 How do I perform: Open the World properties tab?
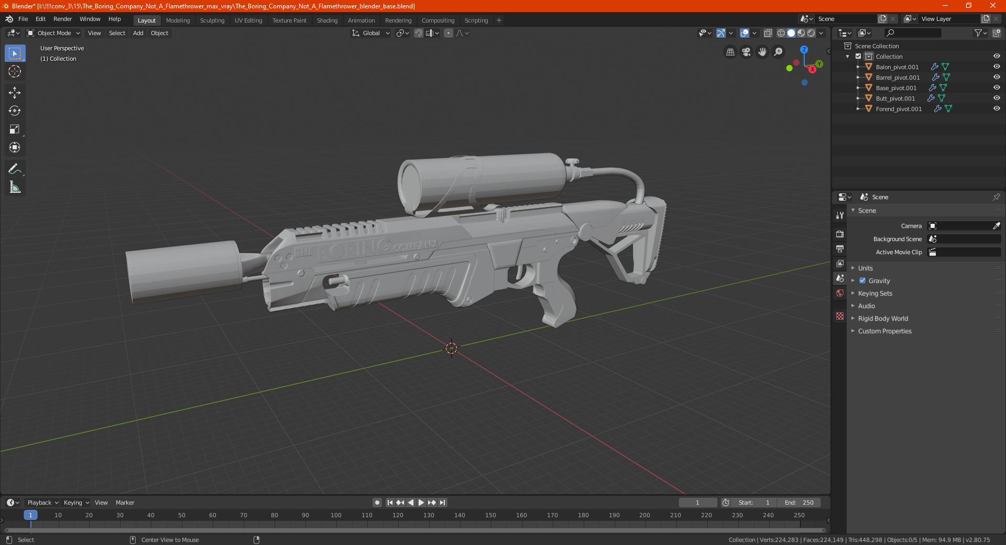840,293
